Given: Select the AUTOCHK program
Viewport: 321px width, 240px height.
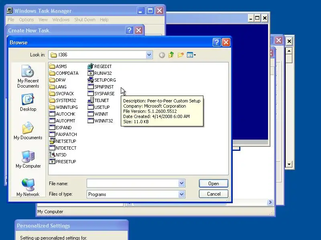Looking at the screenshot, I should 62,114.
